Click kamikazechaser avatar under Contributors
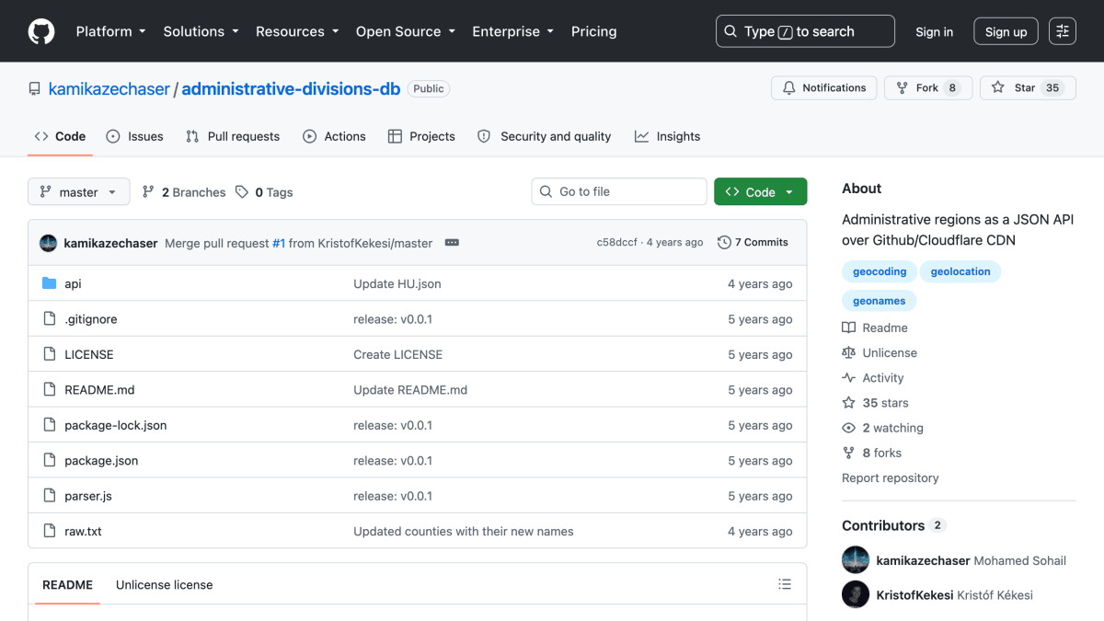The image size is (1104, 621). click(856, 560)
